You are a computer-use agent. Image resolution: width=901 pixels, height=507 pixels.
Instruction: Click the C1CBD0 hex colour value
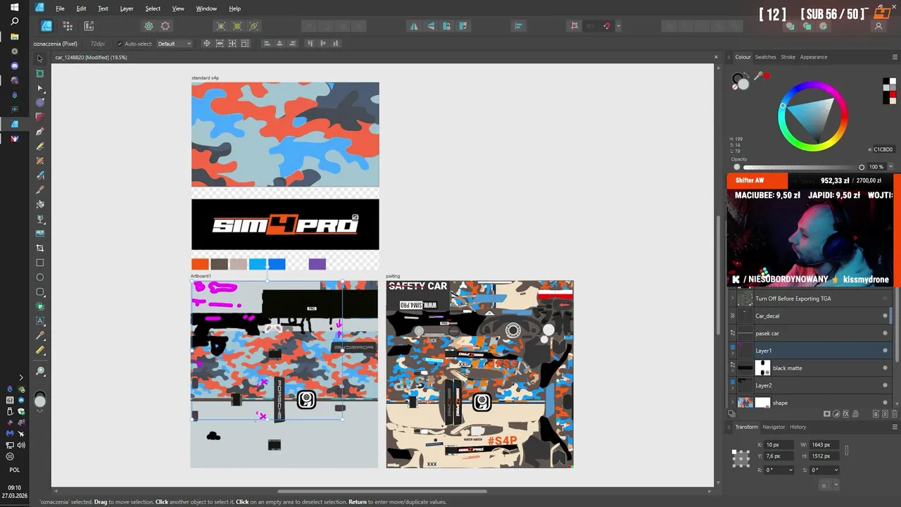coord(883,149)
